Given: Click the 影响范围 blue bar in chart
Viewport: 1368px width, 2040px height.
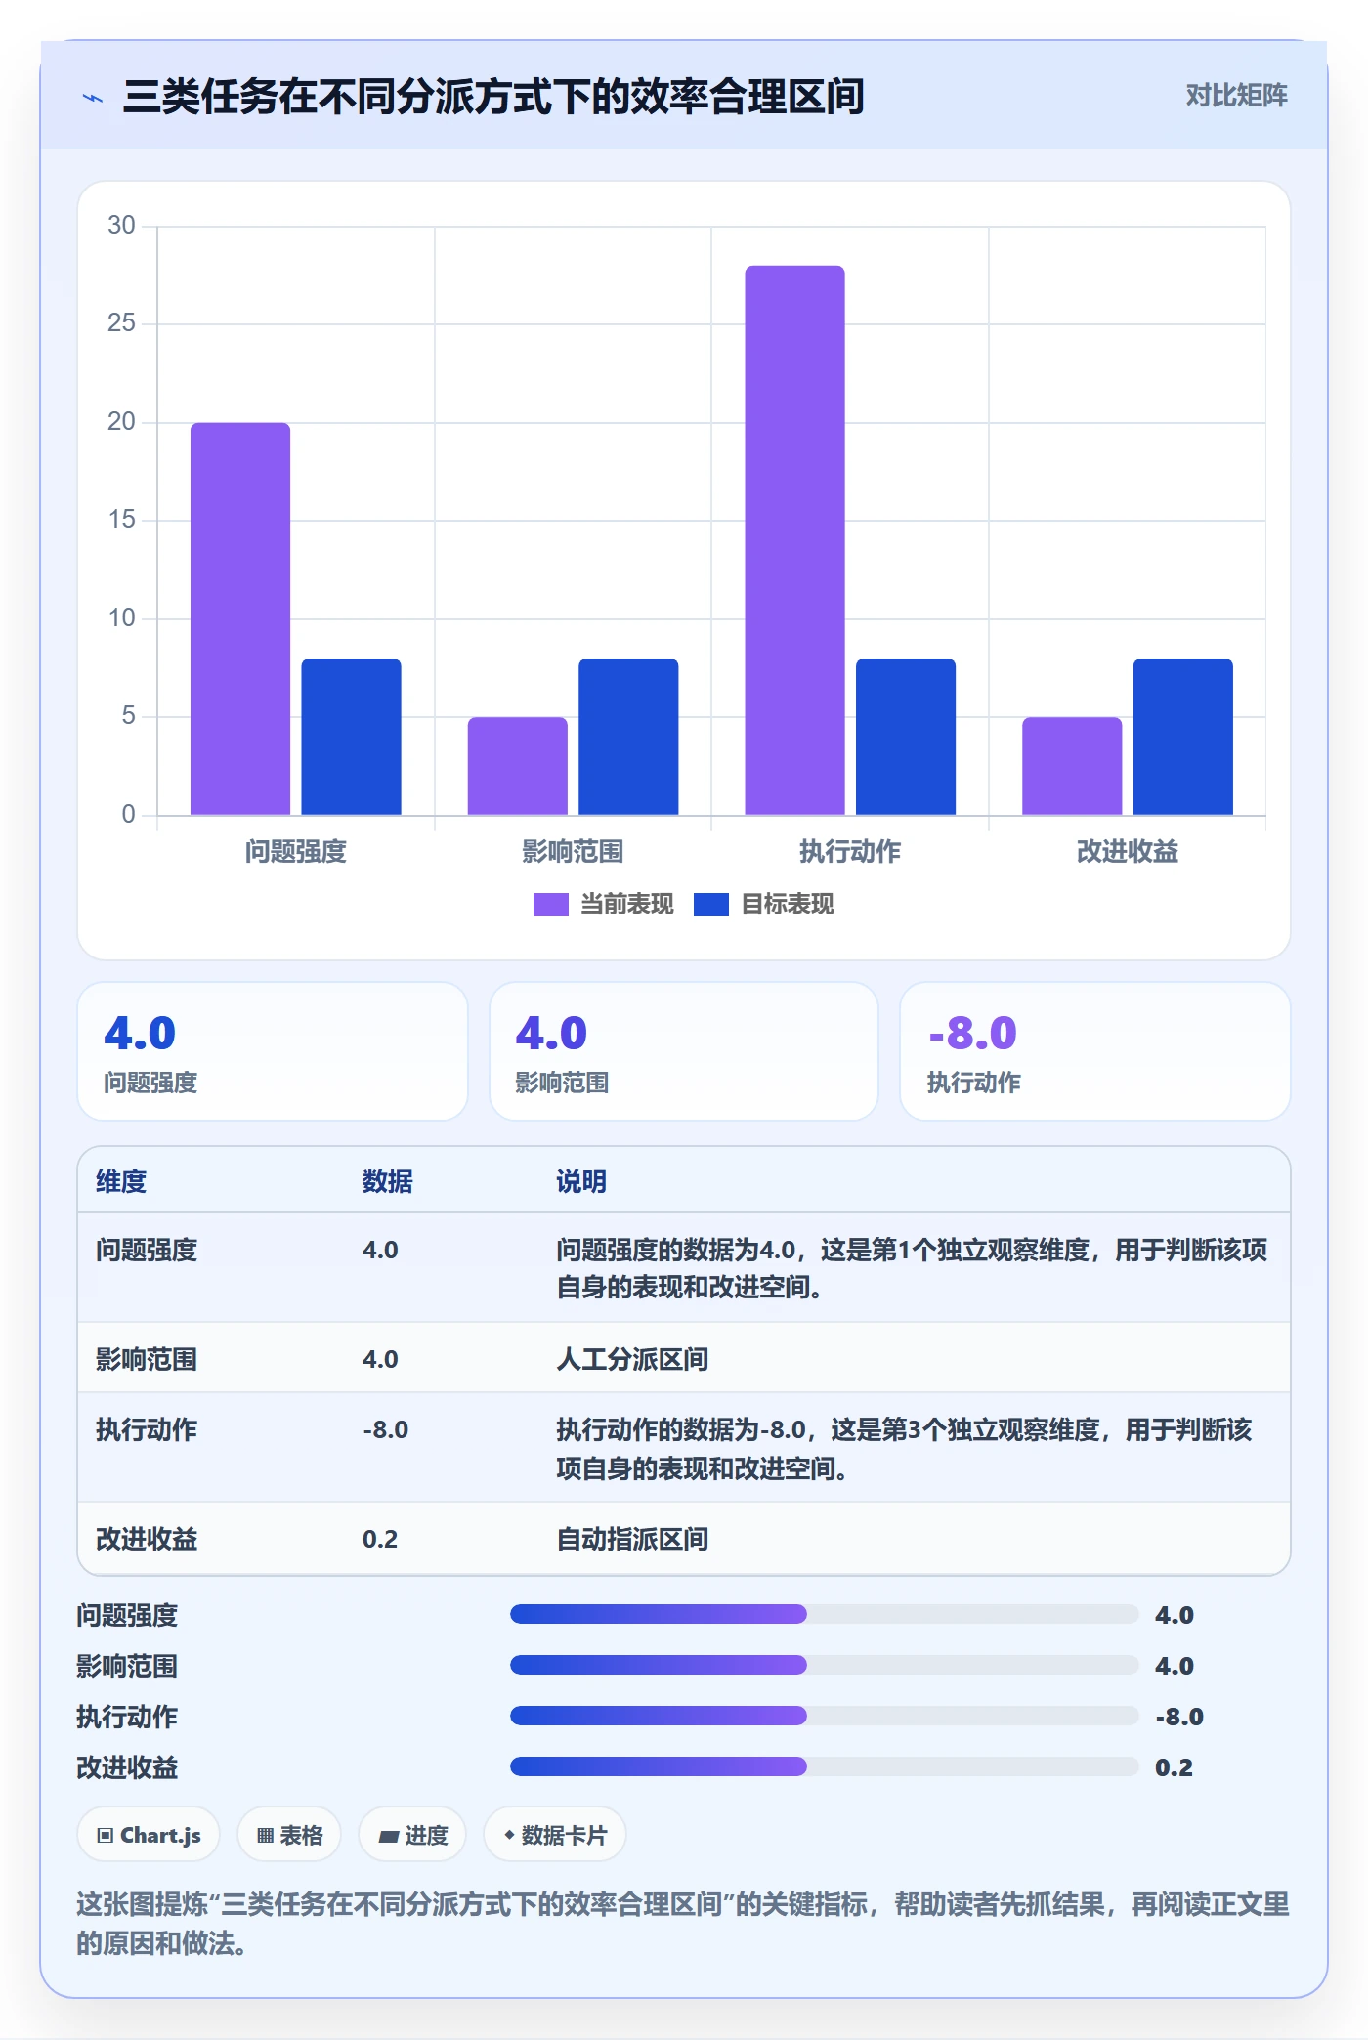Looking at the screenshot, I should tap(628, 737).
